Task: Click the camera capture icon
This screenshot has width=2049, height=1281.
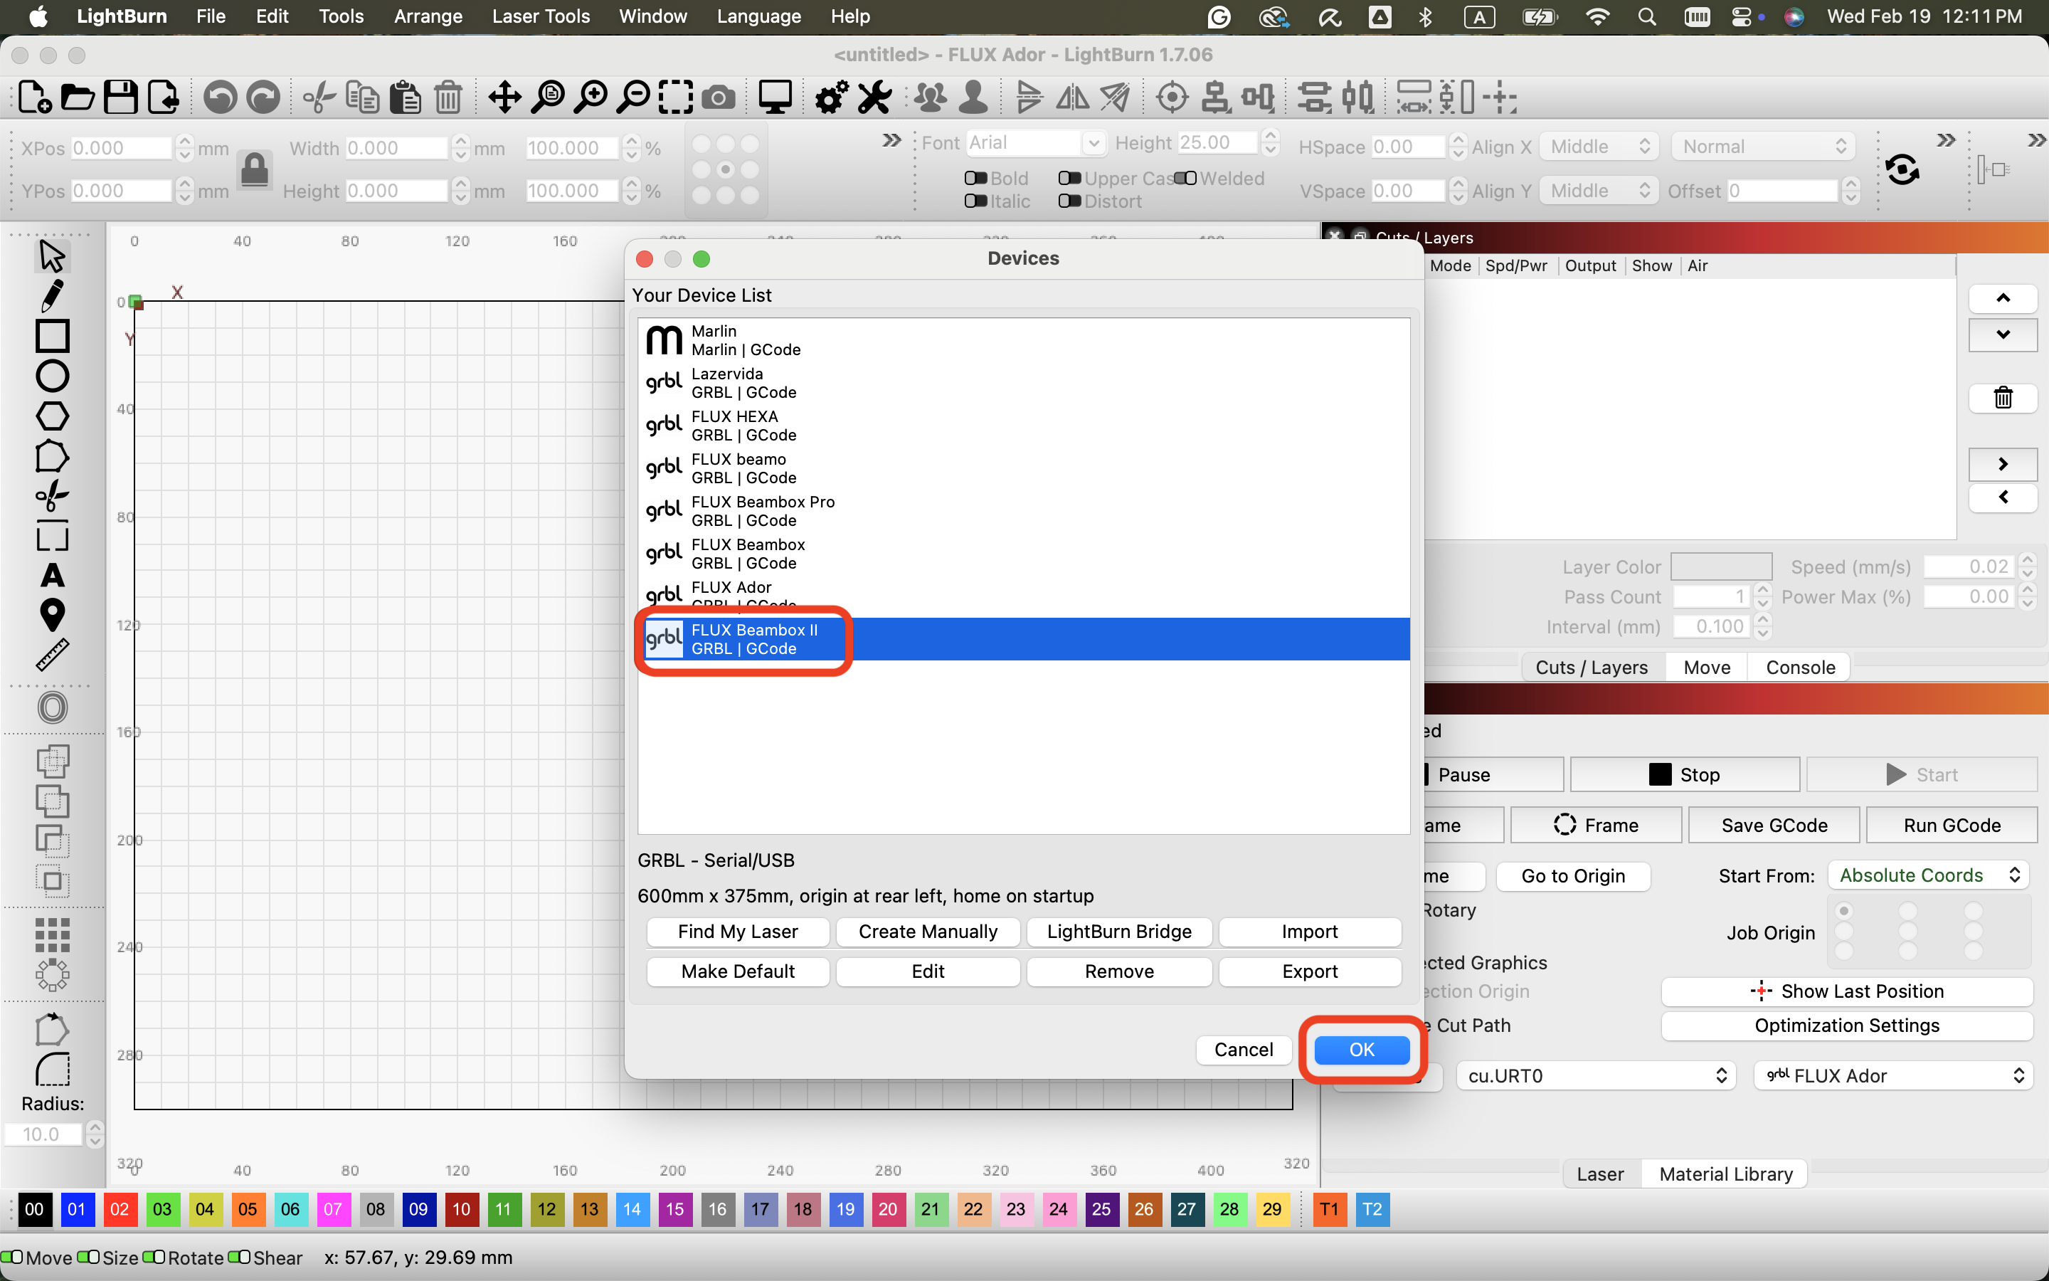Action: (718, 97)
